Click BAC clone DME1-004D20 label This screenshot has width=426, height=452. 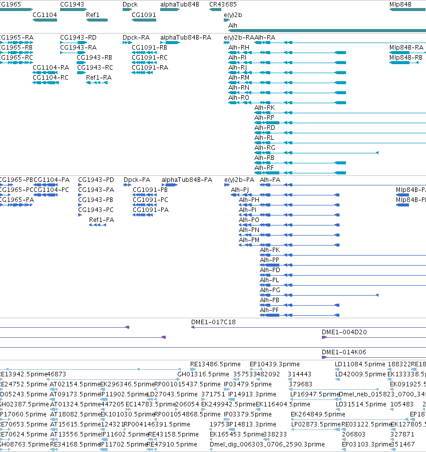click(344, 332)
